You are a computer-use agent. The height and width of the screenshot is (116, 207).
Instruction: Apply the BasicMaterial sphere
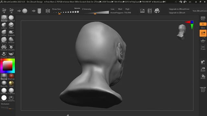(4, 84)
